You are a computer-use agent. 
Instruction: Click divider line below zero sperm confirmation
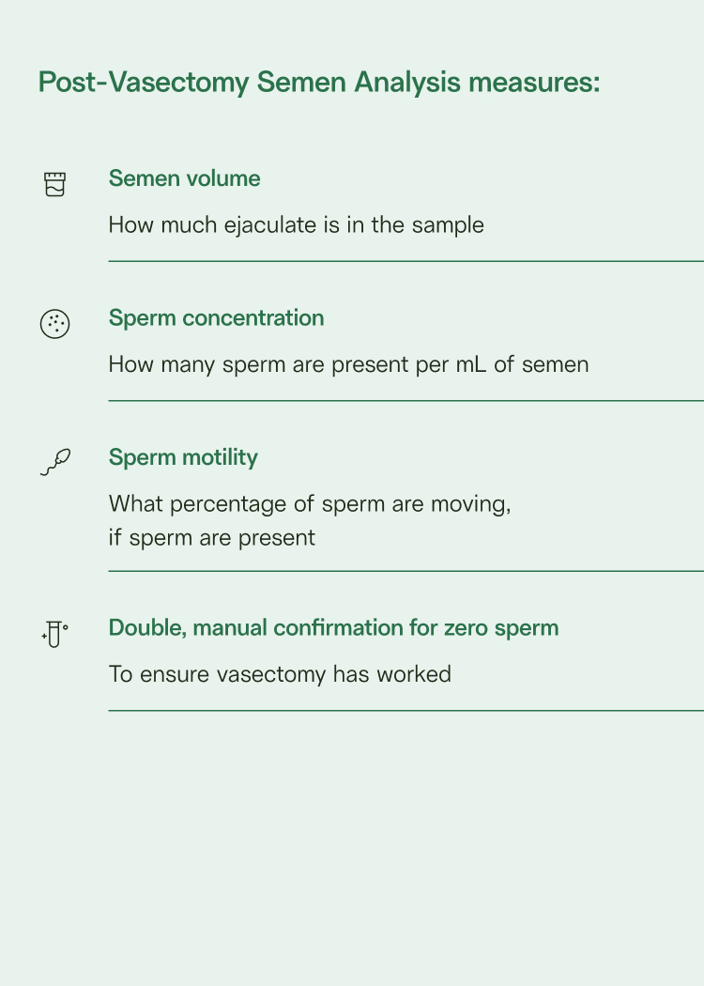click(x=406, y=711)
